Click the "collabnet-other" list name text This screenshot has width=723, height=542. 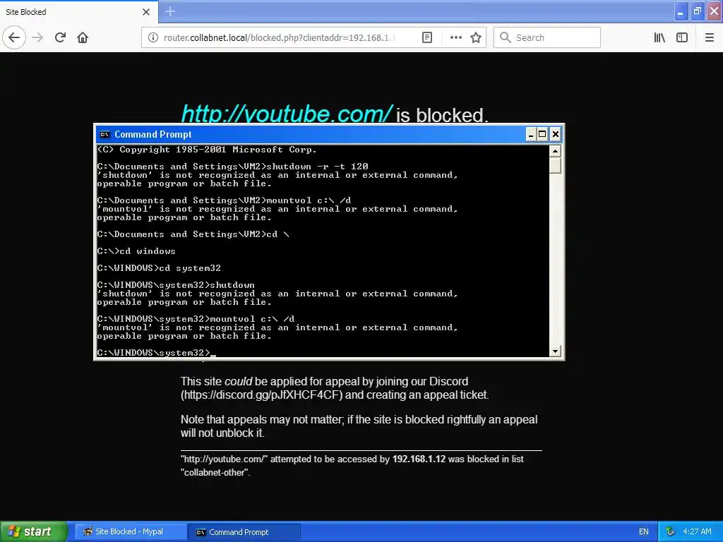(x=215, y=472)
